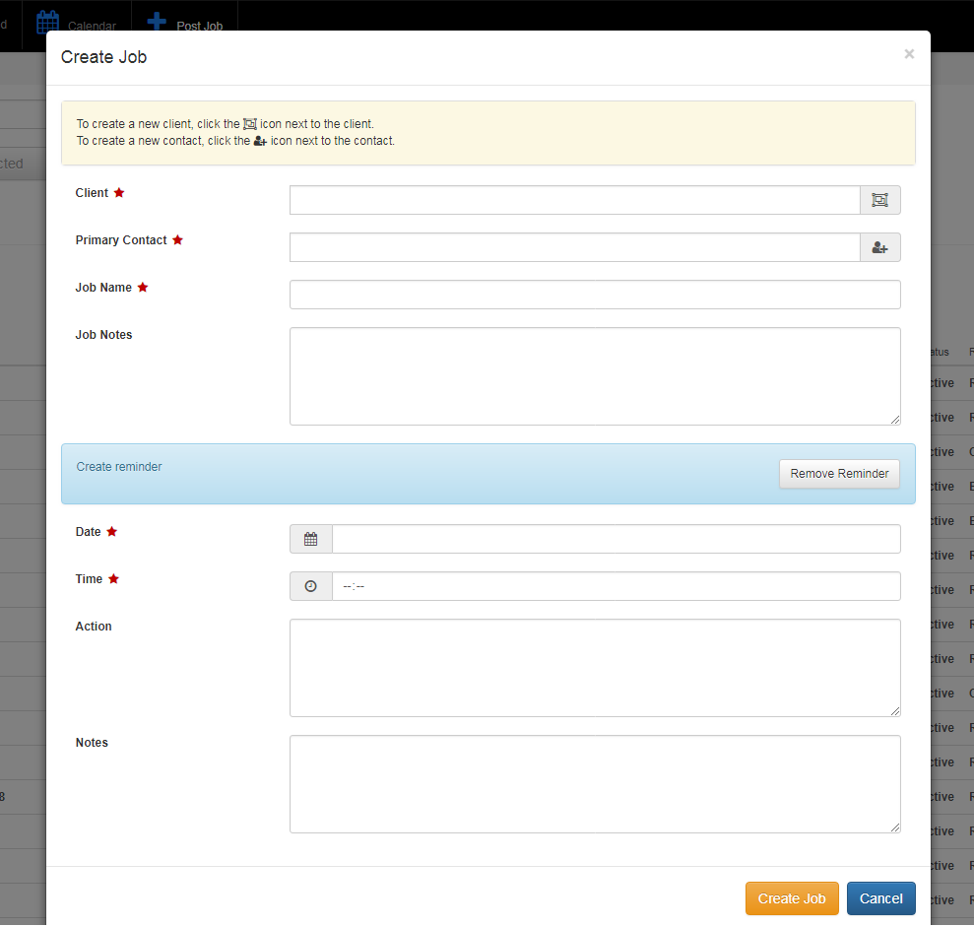This screenshot has height=927, width=974.
Task: Click inside the Action textarea
Action: (x=595, y=668)
